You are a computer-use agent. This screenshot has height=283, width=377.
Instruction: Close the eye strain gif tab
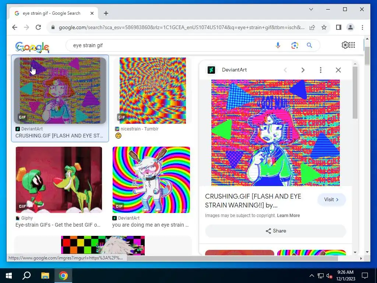[x=92, y=13]
